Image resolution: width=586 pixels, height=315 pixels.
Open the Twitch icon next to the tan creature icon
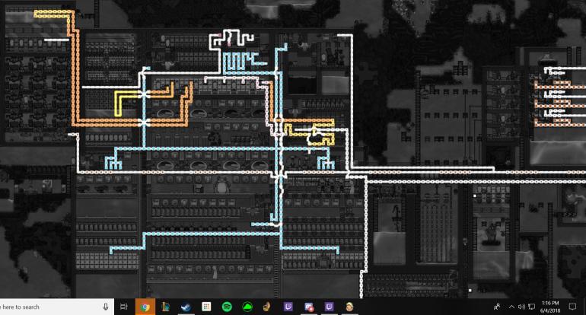[288, 307]
